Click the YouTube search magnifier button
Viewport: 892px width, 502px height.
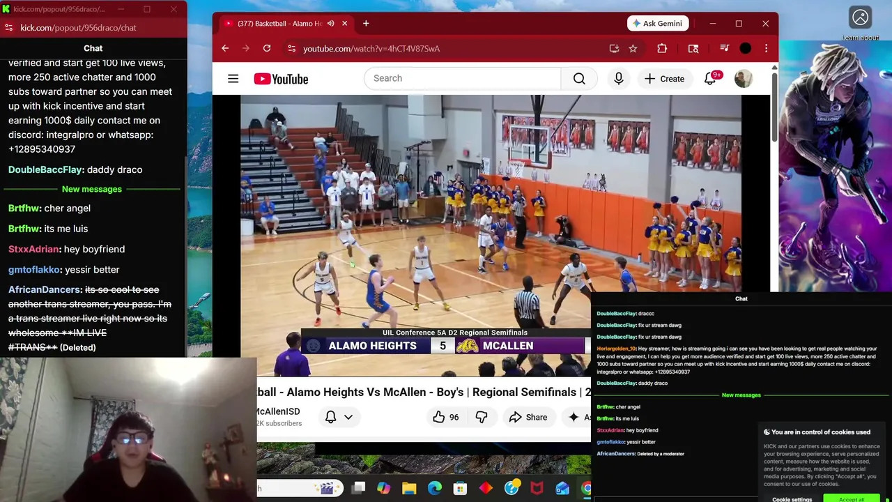pyautogui.click(x=579, y=79)
